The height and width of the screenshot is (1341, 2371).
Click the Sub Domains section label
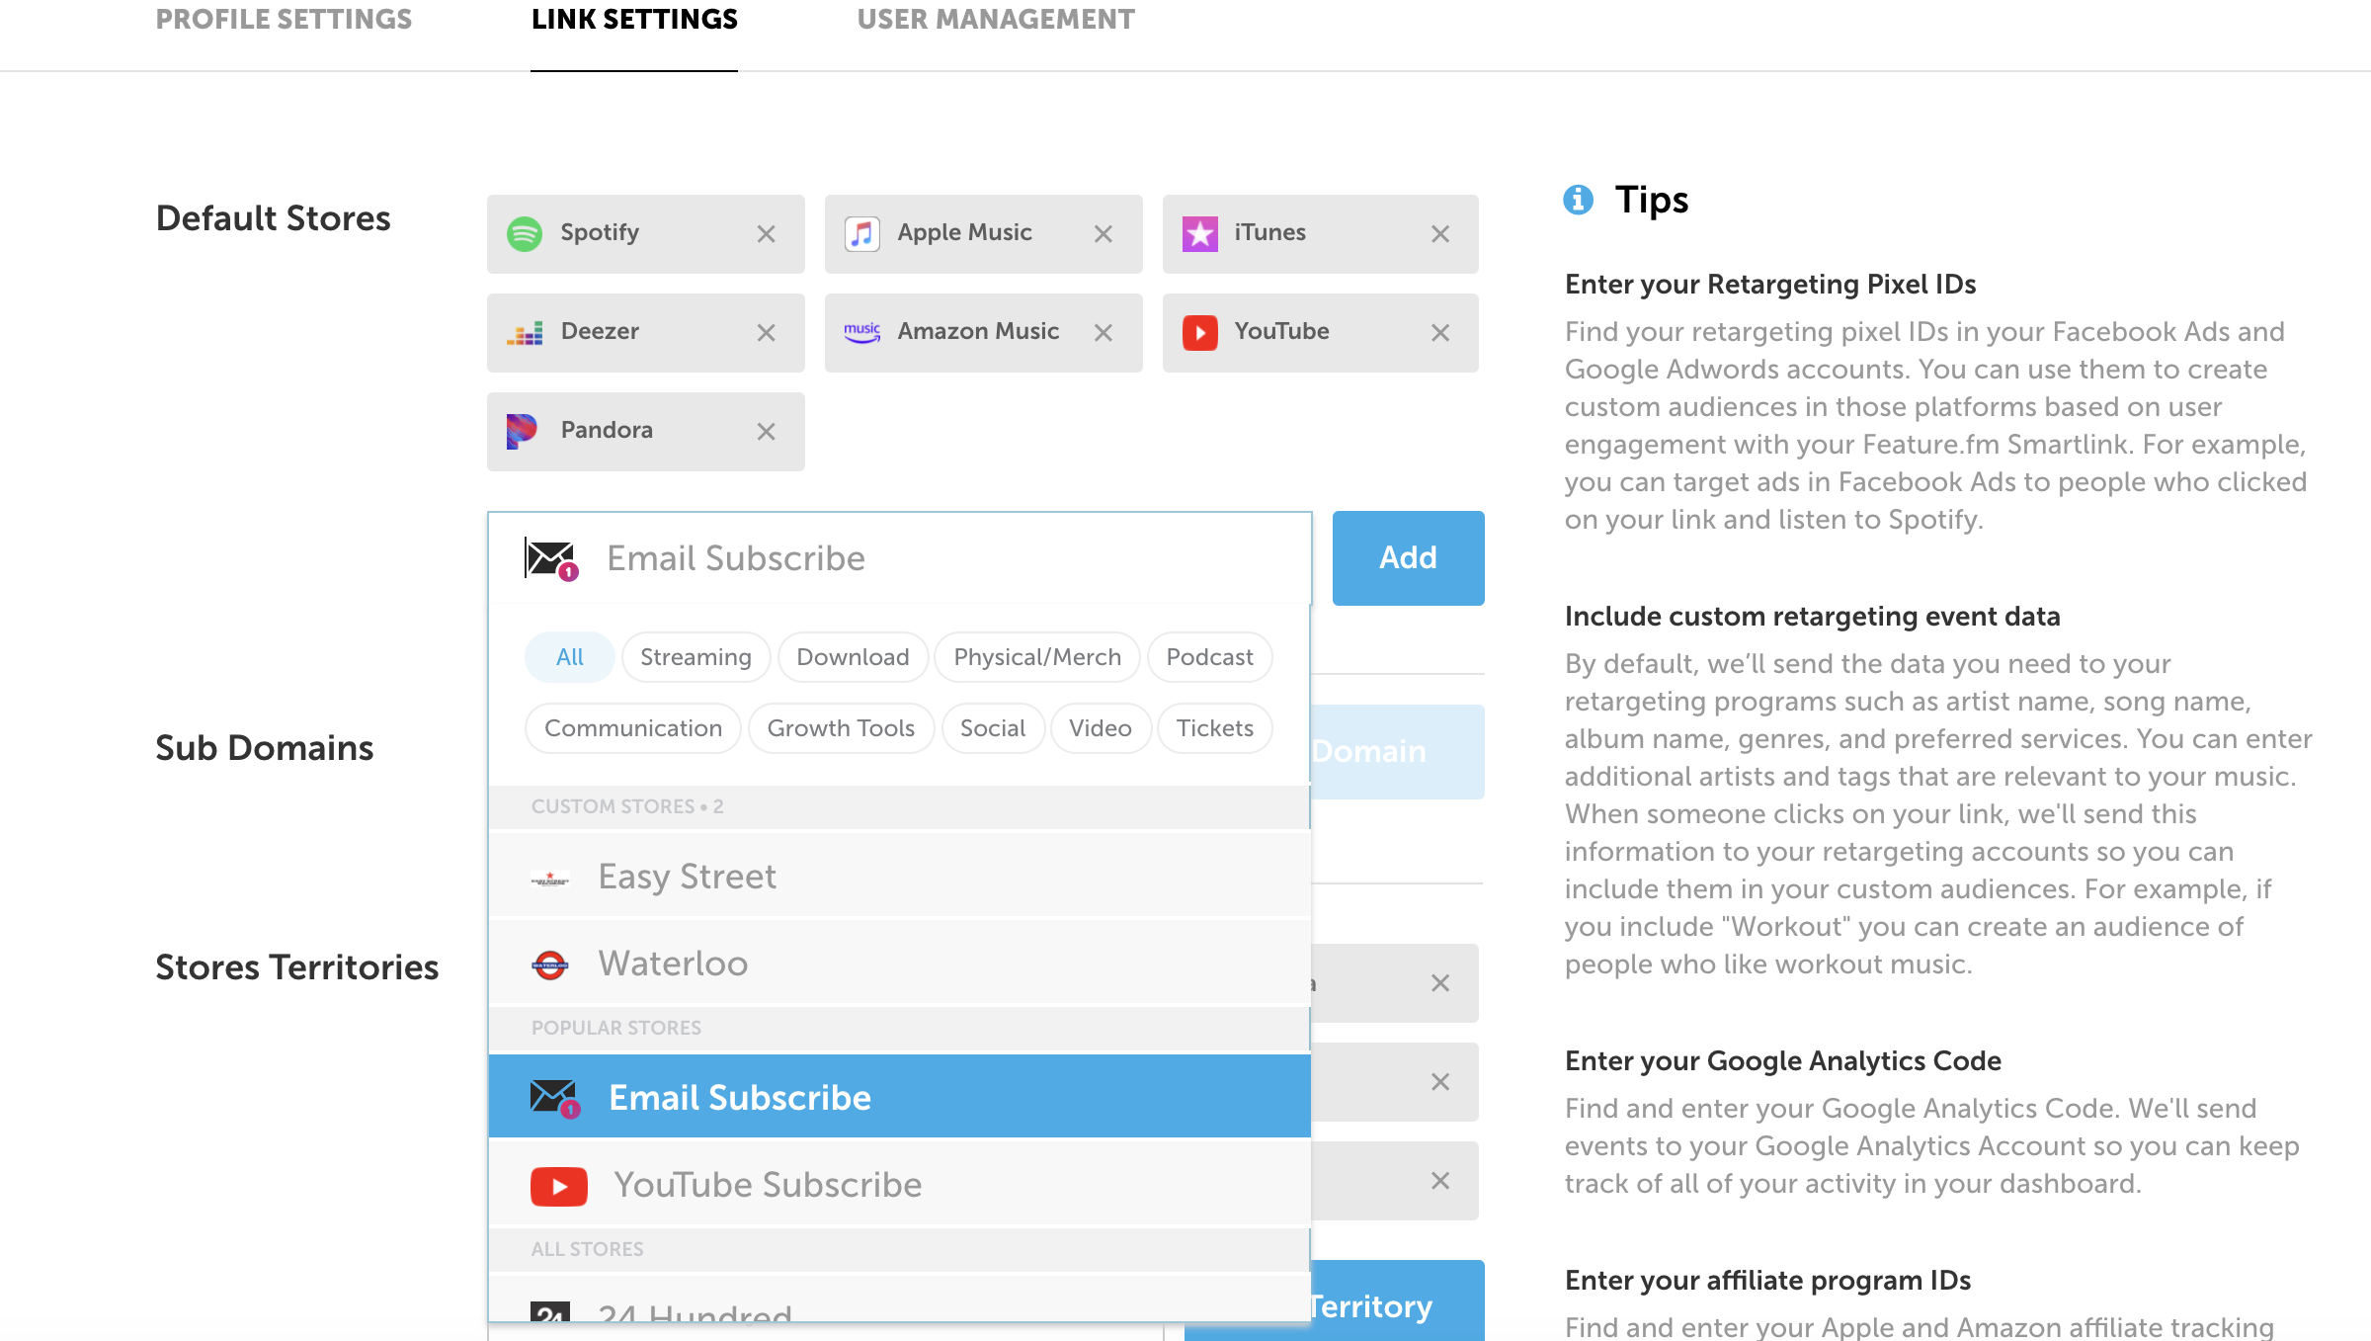point(265,748)
